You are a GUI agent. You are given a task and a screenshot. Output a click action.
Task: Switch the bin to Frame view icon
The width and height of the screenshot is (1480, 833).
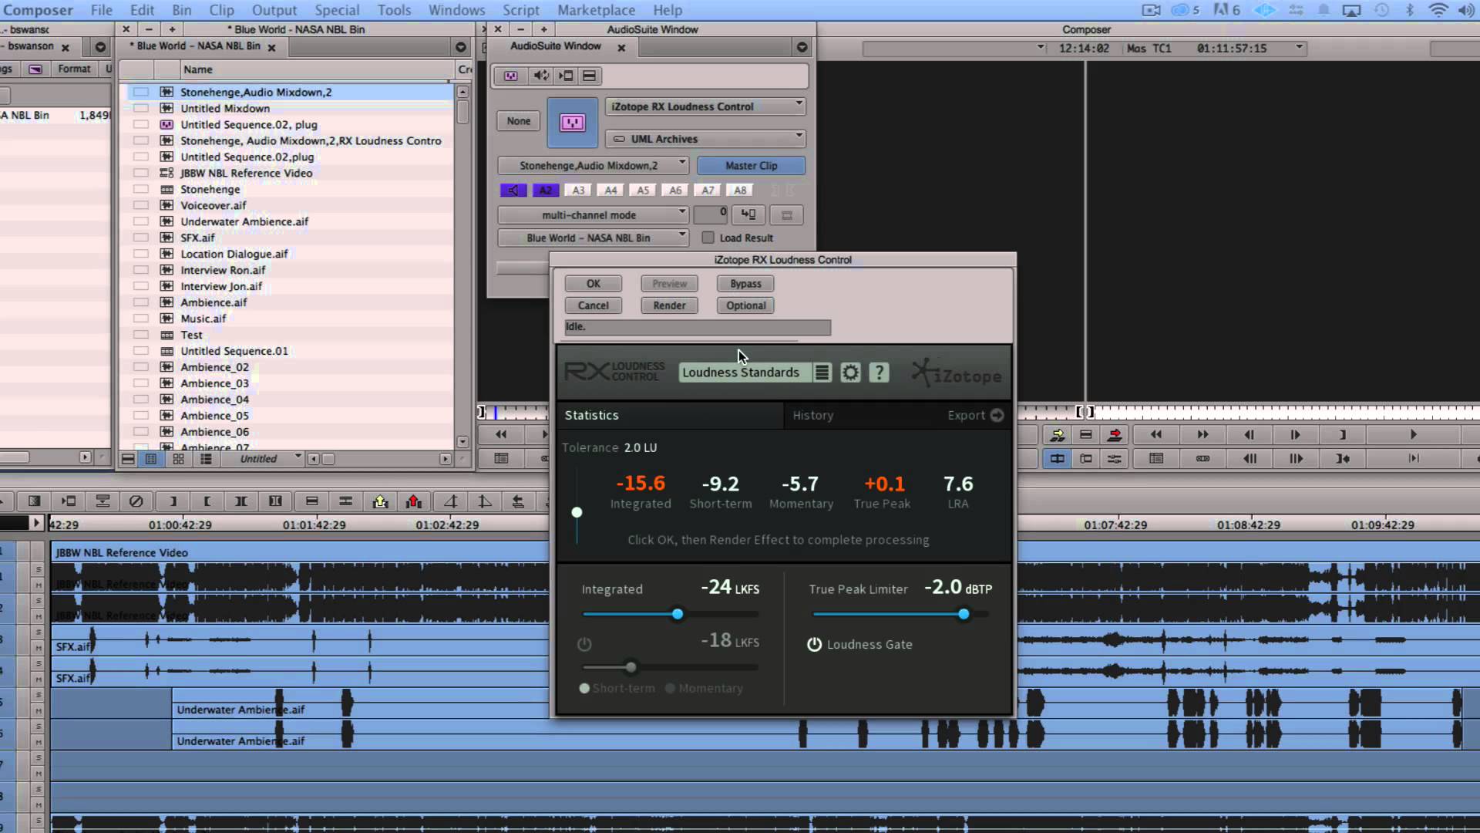(x=178, y=459)
